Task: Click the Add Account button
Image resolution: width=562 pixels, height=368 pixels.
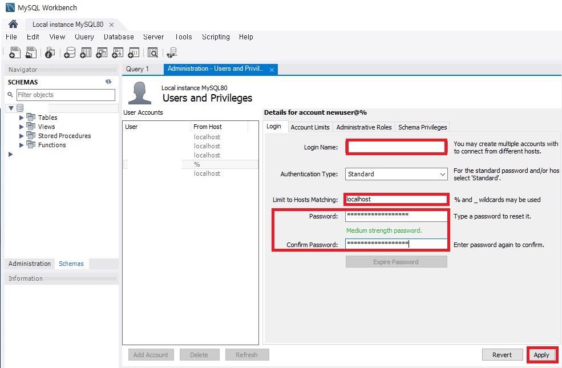Action: click(151, 355)
